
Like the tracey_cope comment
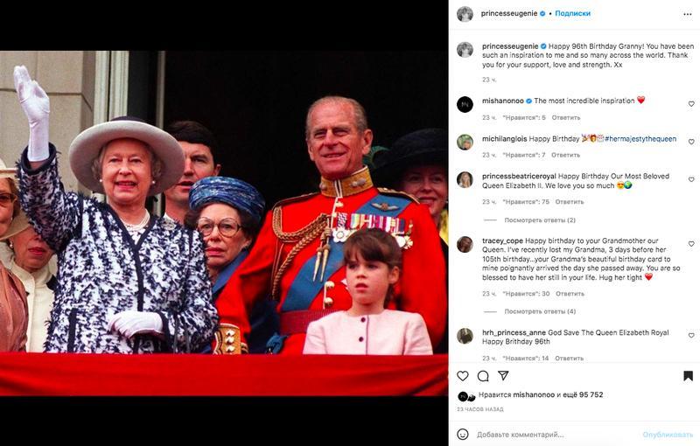click(x=691, y=244)
